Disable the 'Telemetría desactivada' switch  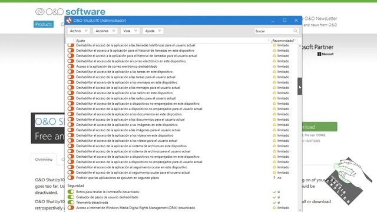(71, 202)
